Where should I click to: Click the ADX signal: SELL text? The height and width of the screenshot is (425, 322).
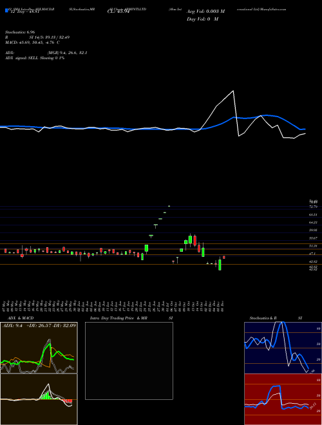[35, 58]
